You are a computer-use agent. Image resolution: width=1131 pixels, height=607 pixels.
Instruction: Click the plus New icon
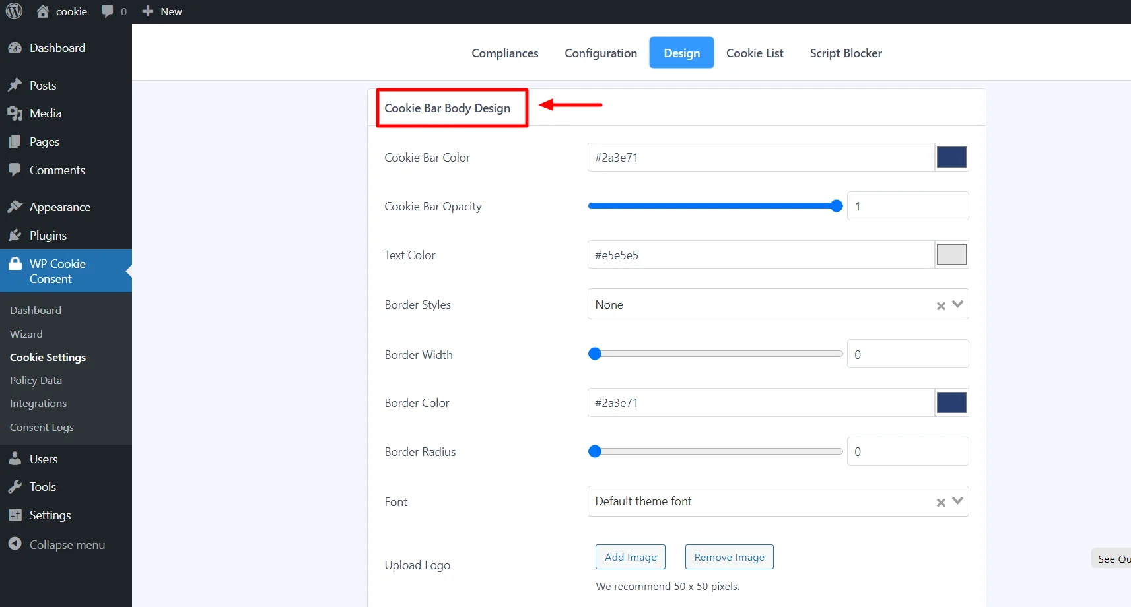[x=148, y=11]
